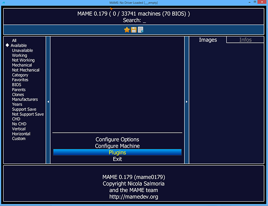Select the Custom filter
Viewport: 268px width, 206px height.
pyautogui.click(x=19, y=139)
